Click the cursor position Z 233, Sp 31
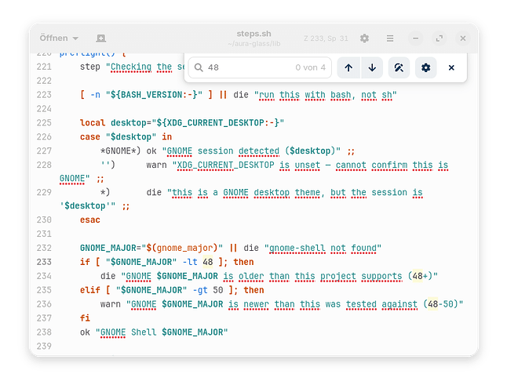Viewport: 507px width, 392px height. point(326,38)
